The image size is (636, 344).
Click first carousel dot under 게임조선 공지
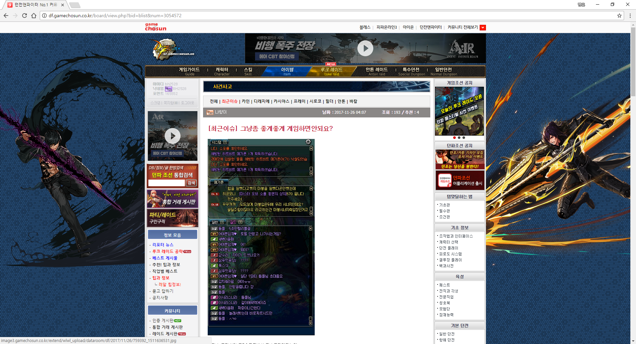tap(454, 138)
